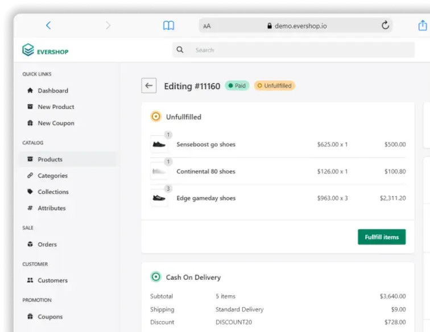430x332 pixels.
Task: Tap the AA reader text-size control
Action: (206, 26)
